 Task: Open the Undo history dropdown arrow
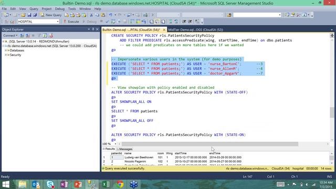tap(115, 15)
